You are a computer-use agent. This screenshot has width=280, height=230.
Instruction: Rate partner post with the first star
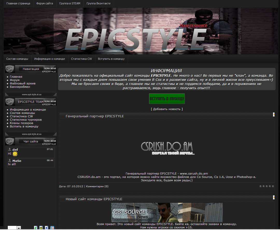[261, 186]
